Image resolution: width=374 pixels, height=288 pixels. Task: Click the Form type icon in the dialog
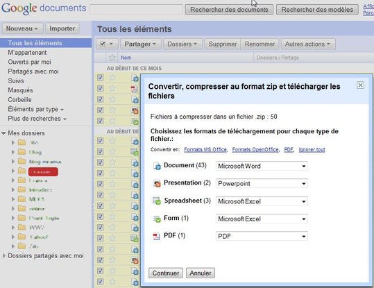coord(157,219)
